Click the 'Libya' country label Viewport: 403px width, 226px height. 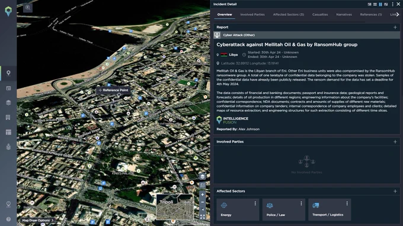pos(234,54)
